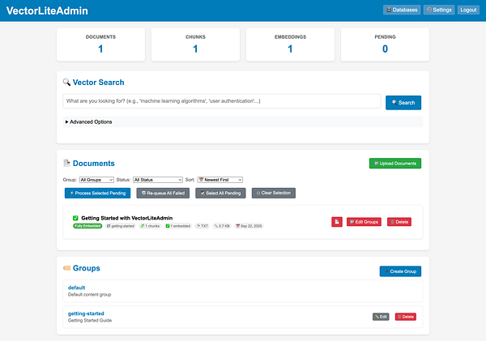
Task: Log out of VectorLiteAdmin
Action: 468,10
